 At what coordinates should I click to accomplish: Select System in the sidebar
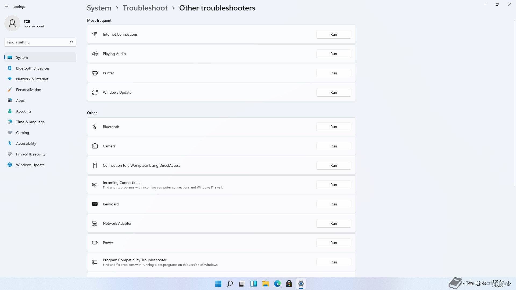pyautogui.click(x=40, y=57)
